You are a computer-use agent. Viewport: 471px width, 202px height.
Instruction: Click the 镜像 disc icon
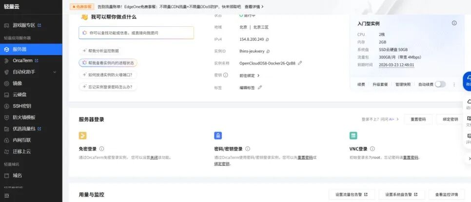point(7,83)
